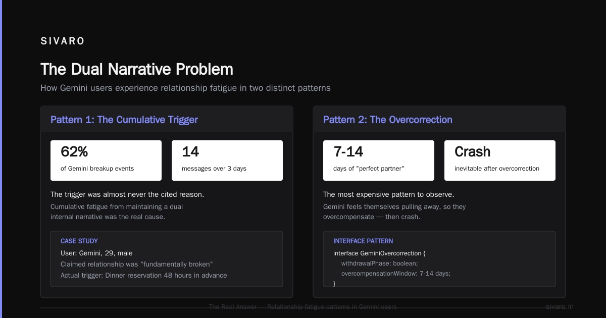Click the 'withdrawalPhase: boolean;' code line
The height and width of the screenshot is (318, 606).
coord(380,263)
